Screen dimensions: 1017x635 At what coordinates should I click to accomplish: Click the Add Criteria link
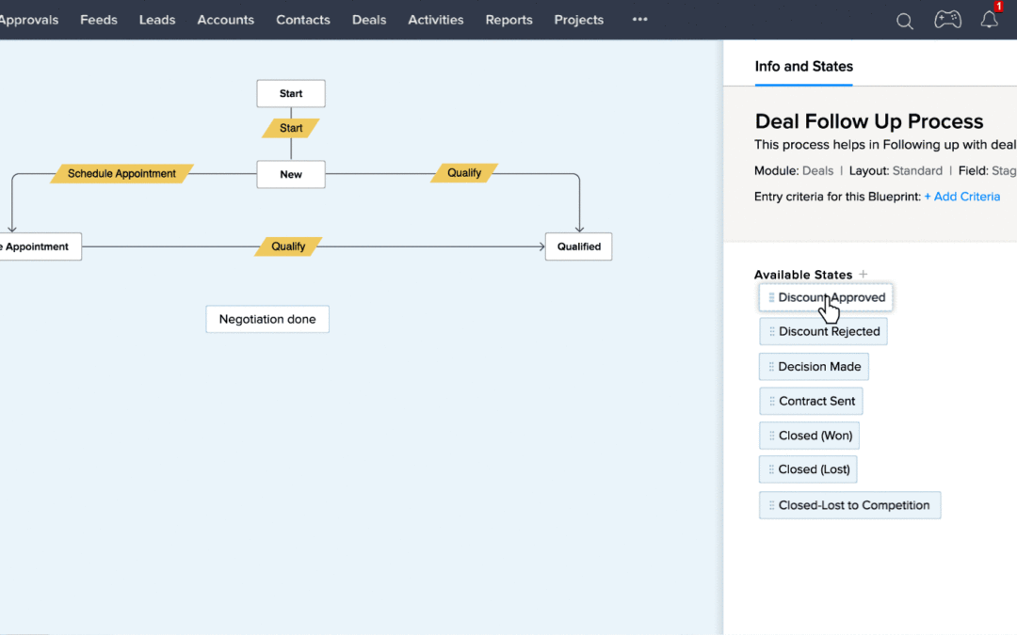(x=961, y=197)
